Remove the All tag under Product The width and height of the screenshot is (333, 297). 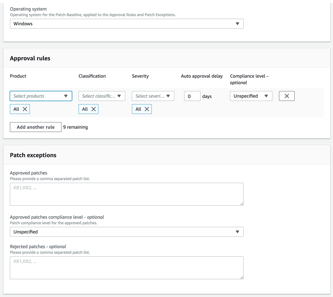point(25,109)
